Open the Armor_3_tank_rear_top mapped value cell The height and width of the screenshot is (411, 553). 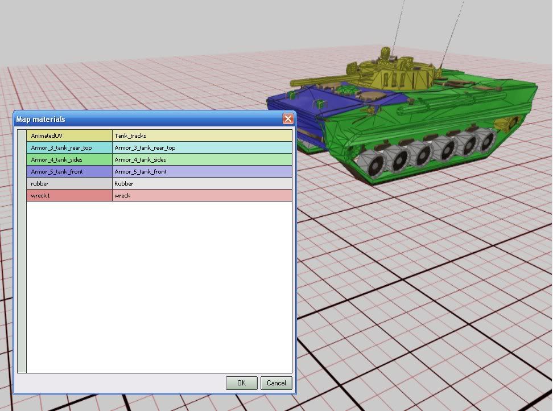pos(202,147)
